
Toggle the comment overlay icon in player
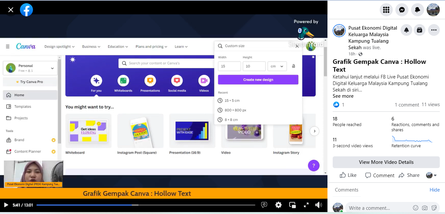(264, 205)
